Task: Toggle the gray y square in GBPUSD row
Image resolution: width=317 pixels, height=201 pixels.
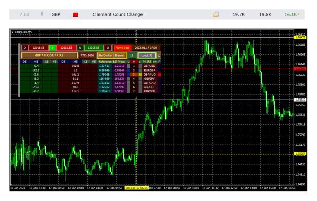Action: [x=129, y=66]
